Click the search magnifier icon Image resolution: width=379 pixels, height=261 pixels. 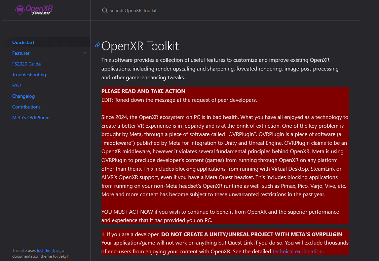tap(105, 10)
